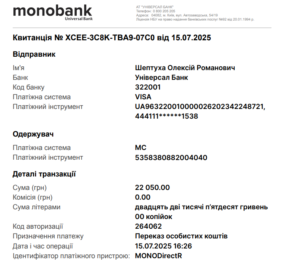
Task: Click the receipt number XCEE-3C8K-TBA9-07C0 heading
Action: pos(112,38)
